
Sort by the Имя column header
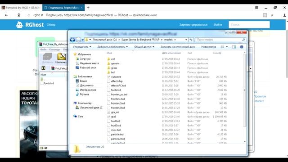[109, 53]
